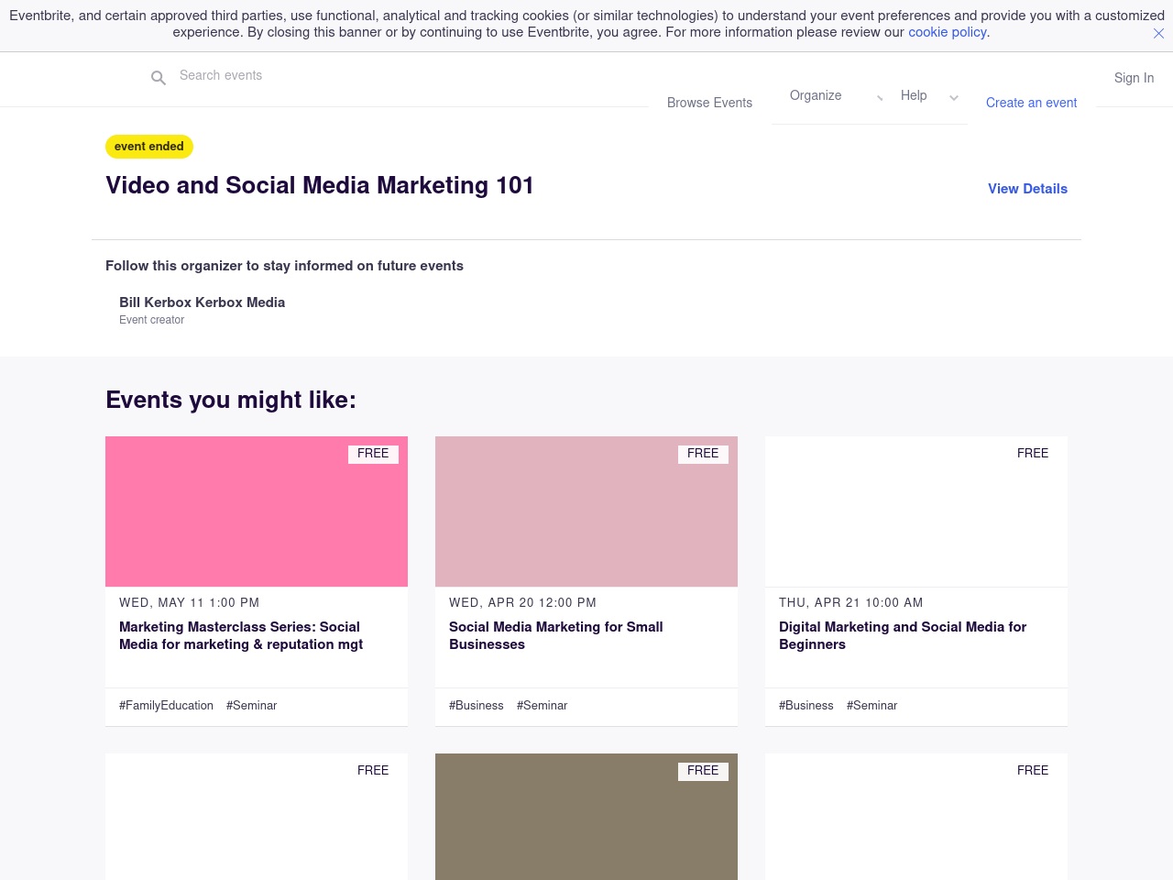Click the Create an event link
This screenshot has width=1173, height=880.
[x=1031, y=103]
